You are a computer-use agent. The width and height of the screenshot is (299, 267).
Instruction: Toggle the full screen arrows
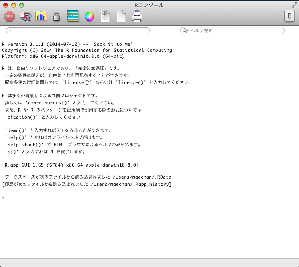pyautogui.click(x=294, y=5)
